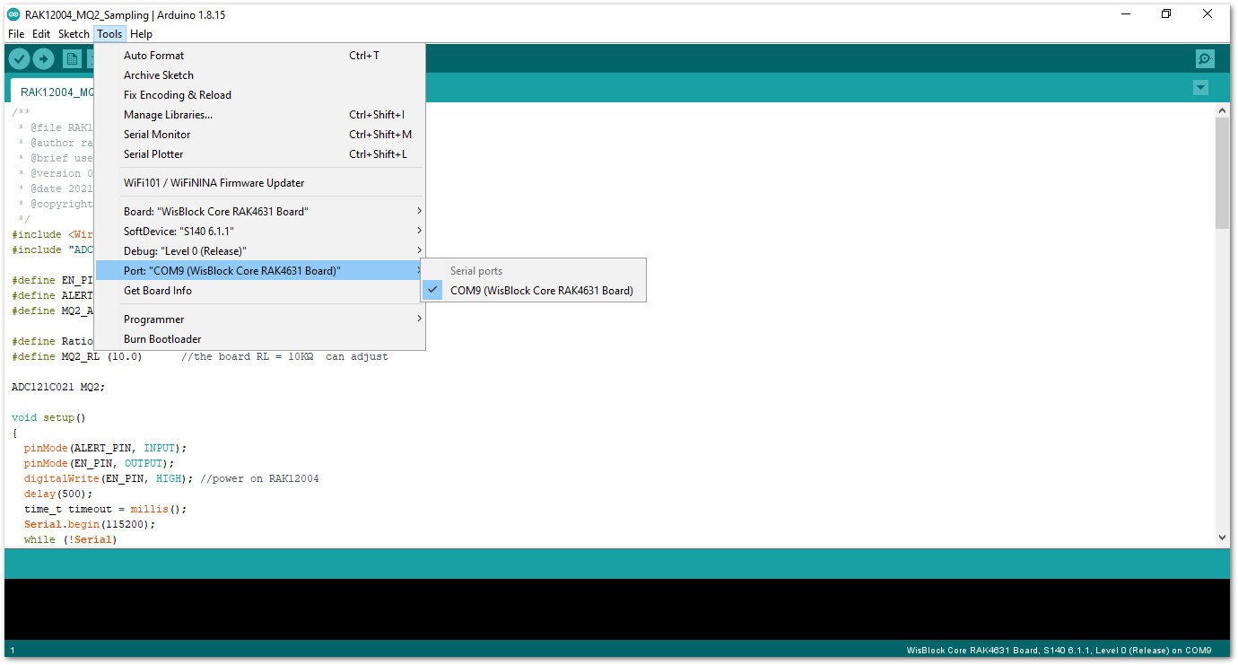This screenshot has width=1238, height=665.
Task: Choose Auto Format from Tools menu
Action: 259,56
